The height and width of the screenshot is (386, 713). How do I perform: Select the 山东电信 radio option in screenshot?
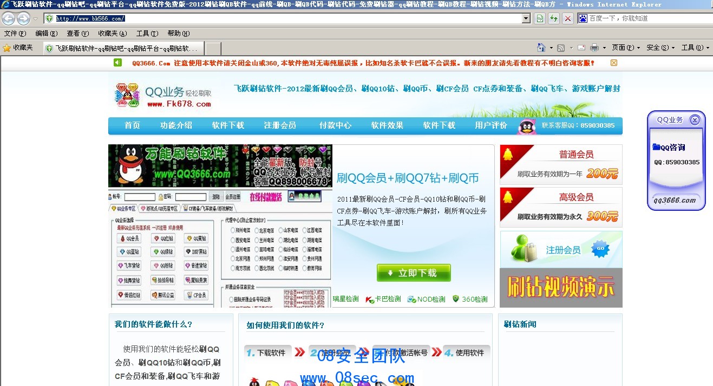pyautogui.click(x=280, y=230)
